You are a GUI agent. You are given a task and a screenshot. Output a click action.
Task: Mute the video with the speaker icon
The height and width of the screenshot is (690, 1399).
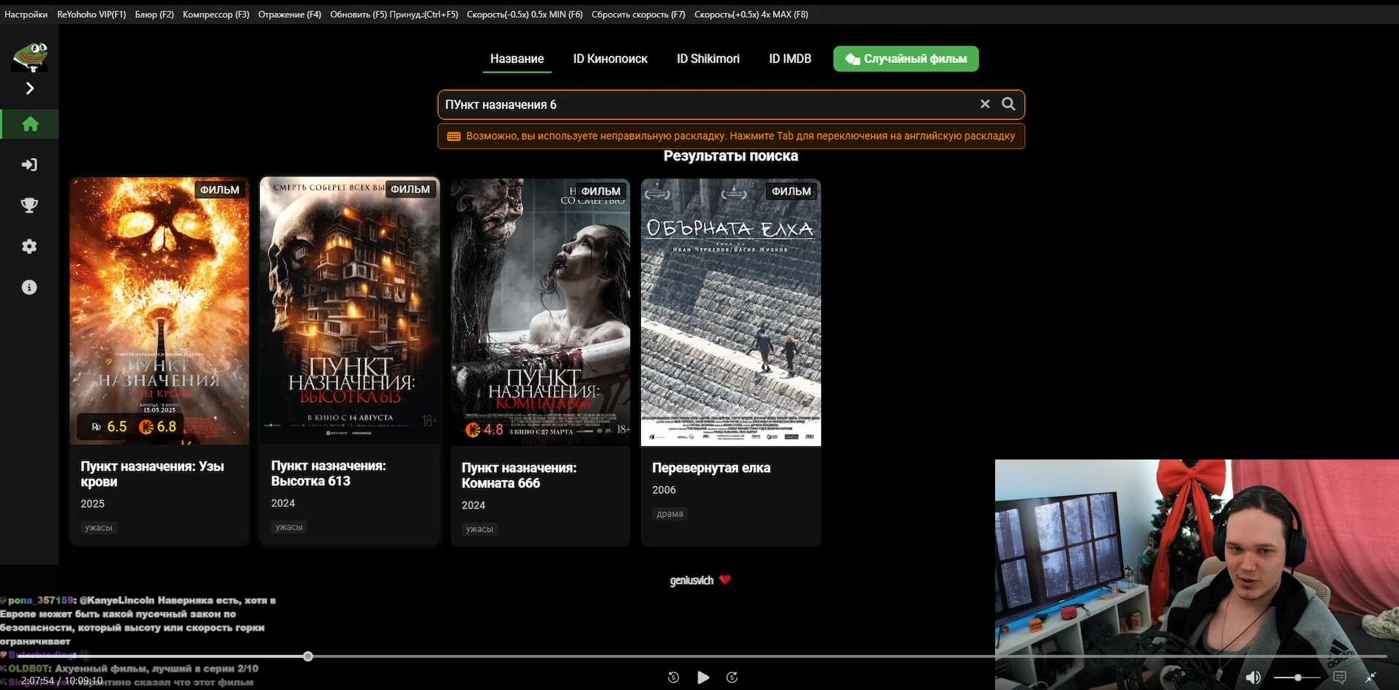pyautogui.click(x=1253, y=678)
